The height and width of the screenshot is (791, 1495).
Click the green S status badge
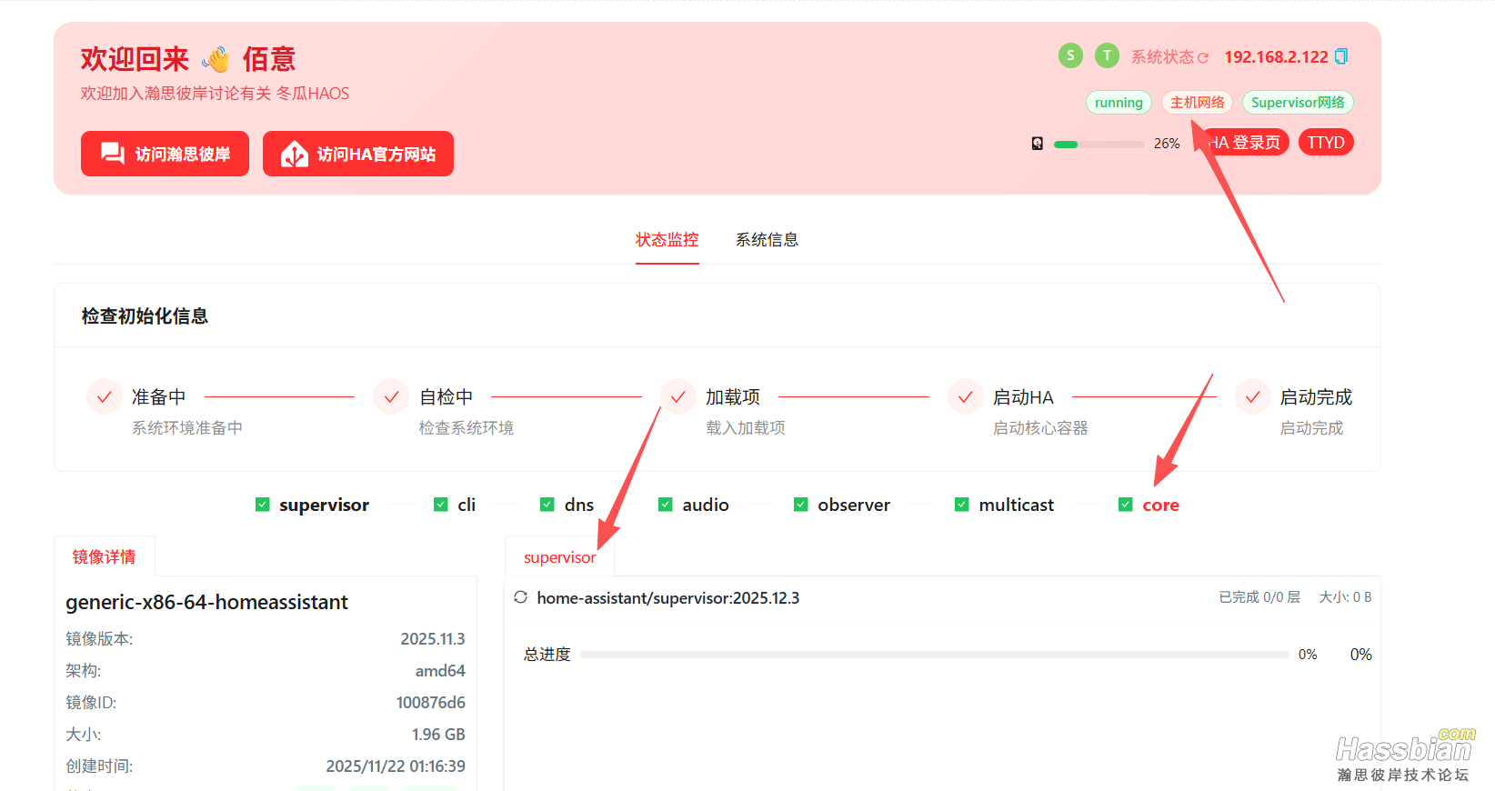(1070, 55)
